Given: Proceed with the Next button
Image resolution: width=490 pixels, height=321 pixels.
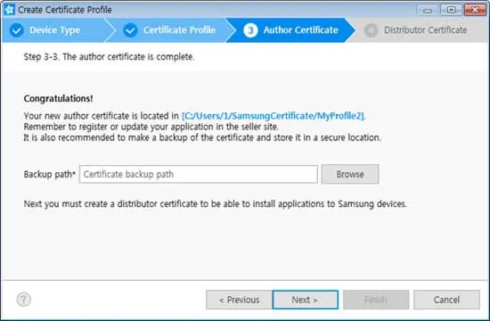Looking at the screenshot, I should click(x=305, y=300).
